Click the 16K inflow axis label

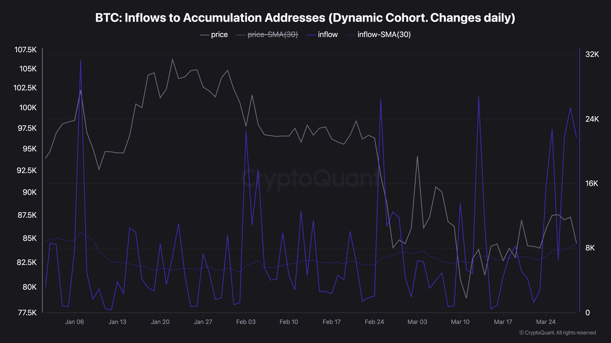(x=592, y=184)
